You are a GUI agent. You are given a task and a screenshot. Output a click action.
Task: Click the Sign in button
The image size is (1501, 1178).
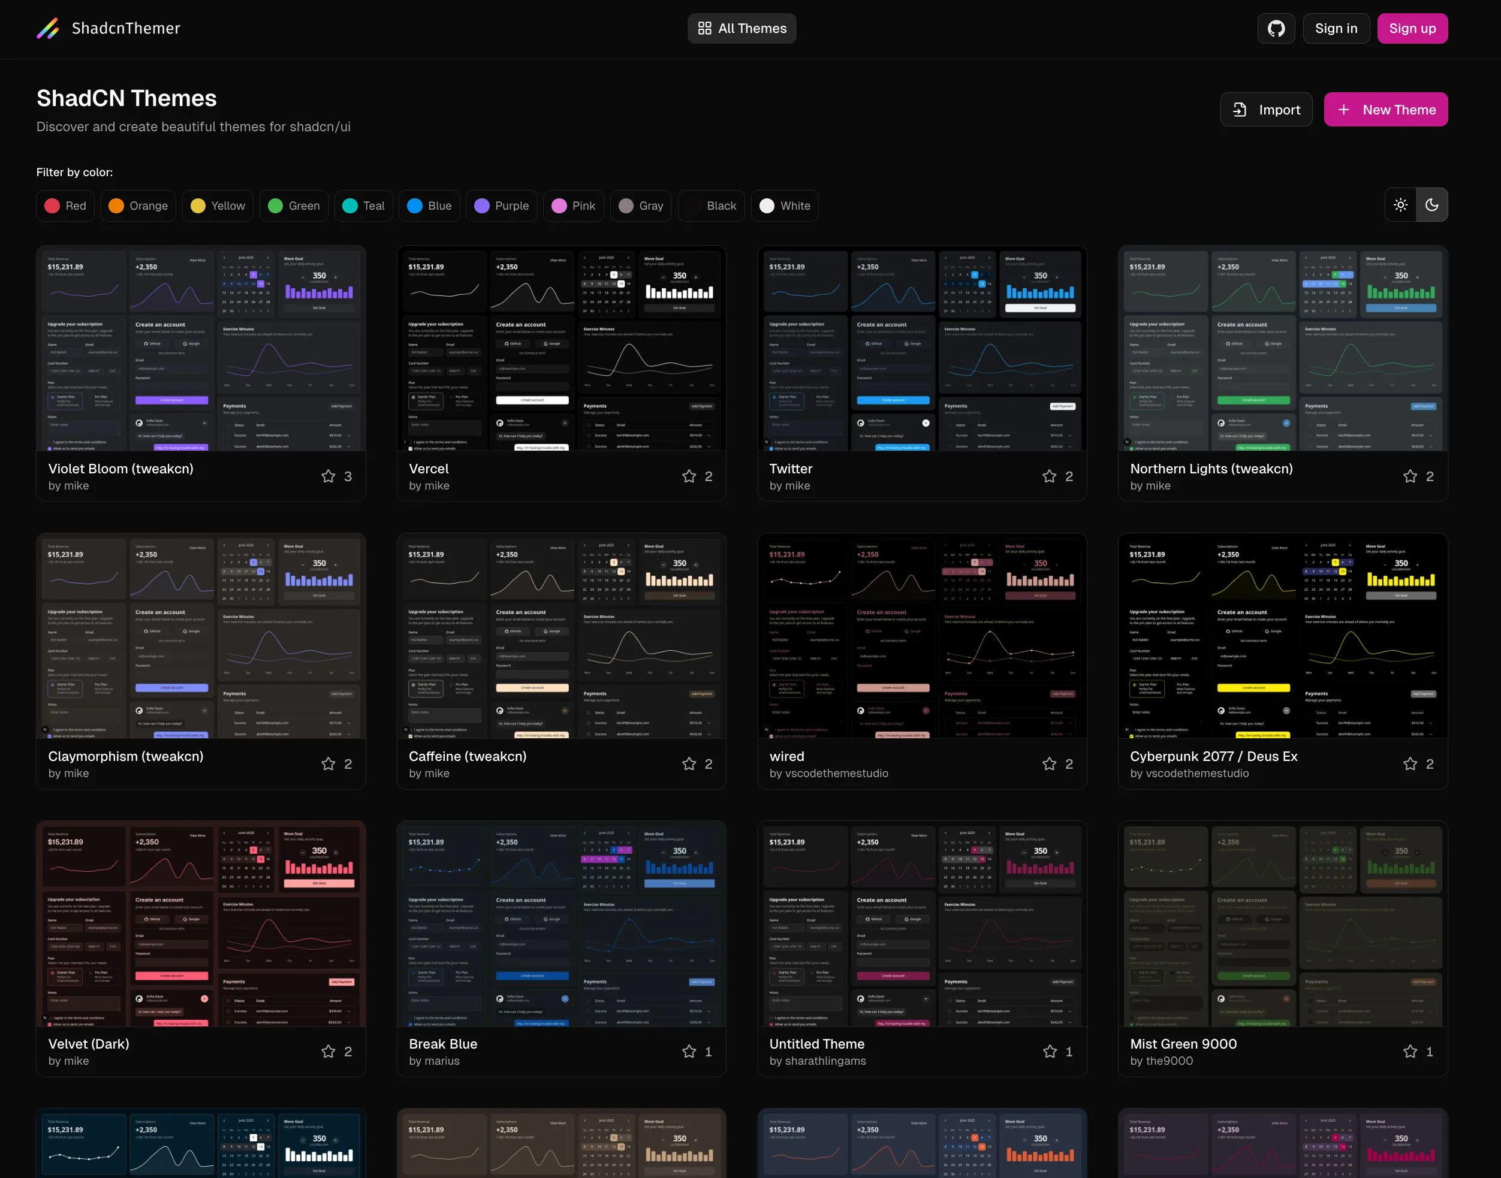(1336, 28)
